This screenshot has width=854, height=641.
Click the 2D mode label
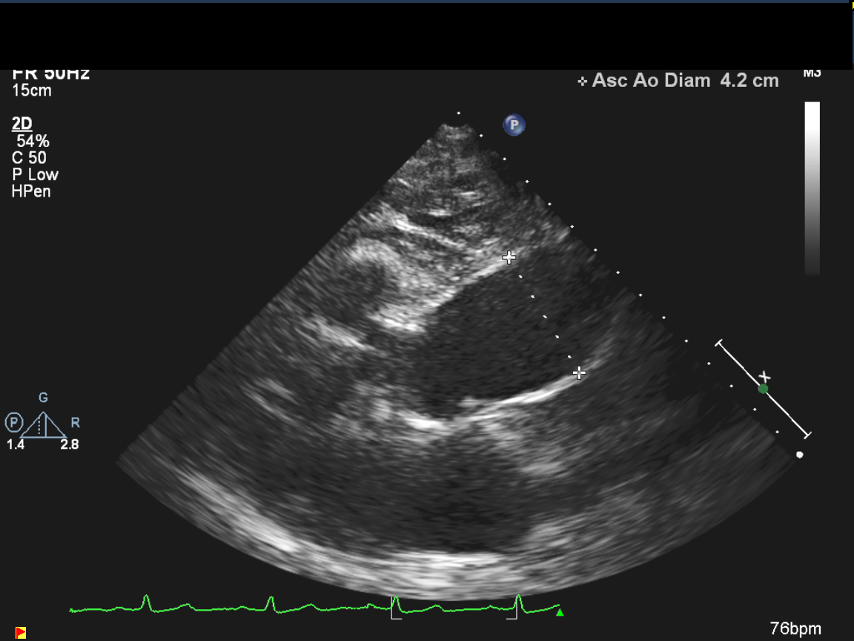tap(22, 124)
